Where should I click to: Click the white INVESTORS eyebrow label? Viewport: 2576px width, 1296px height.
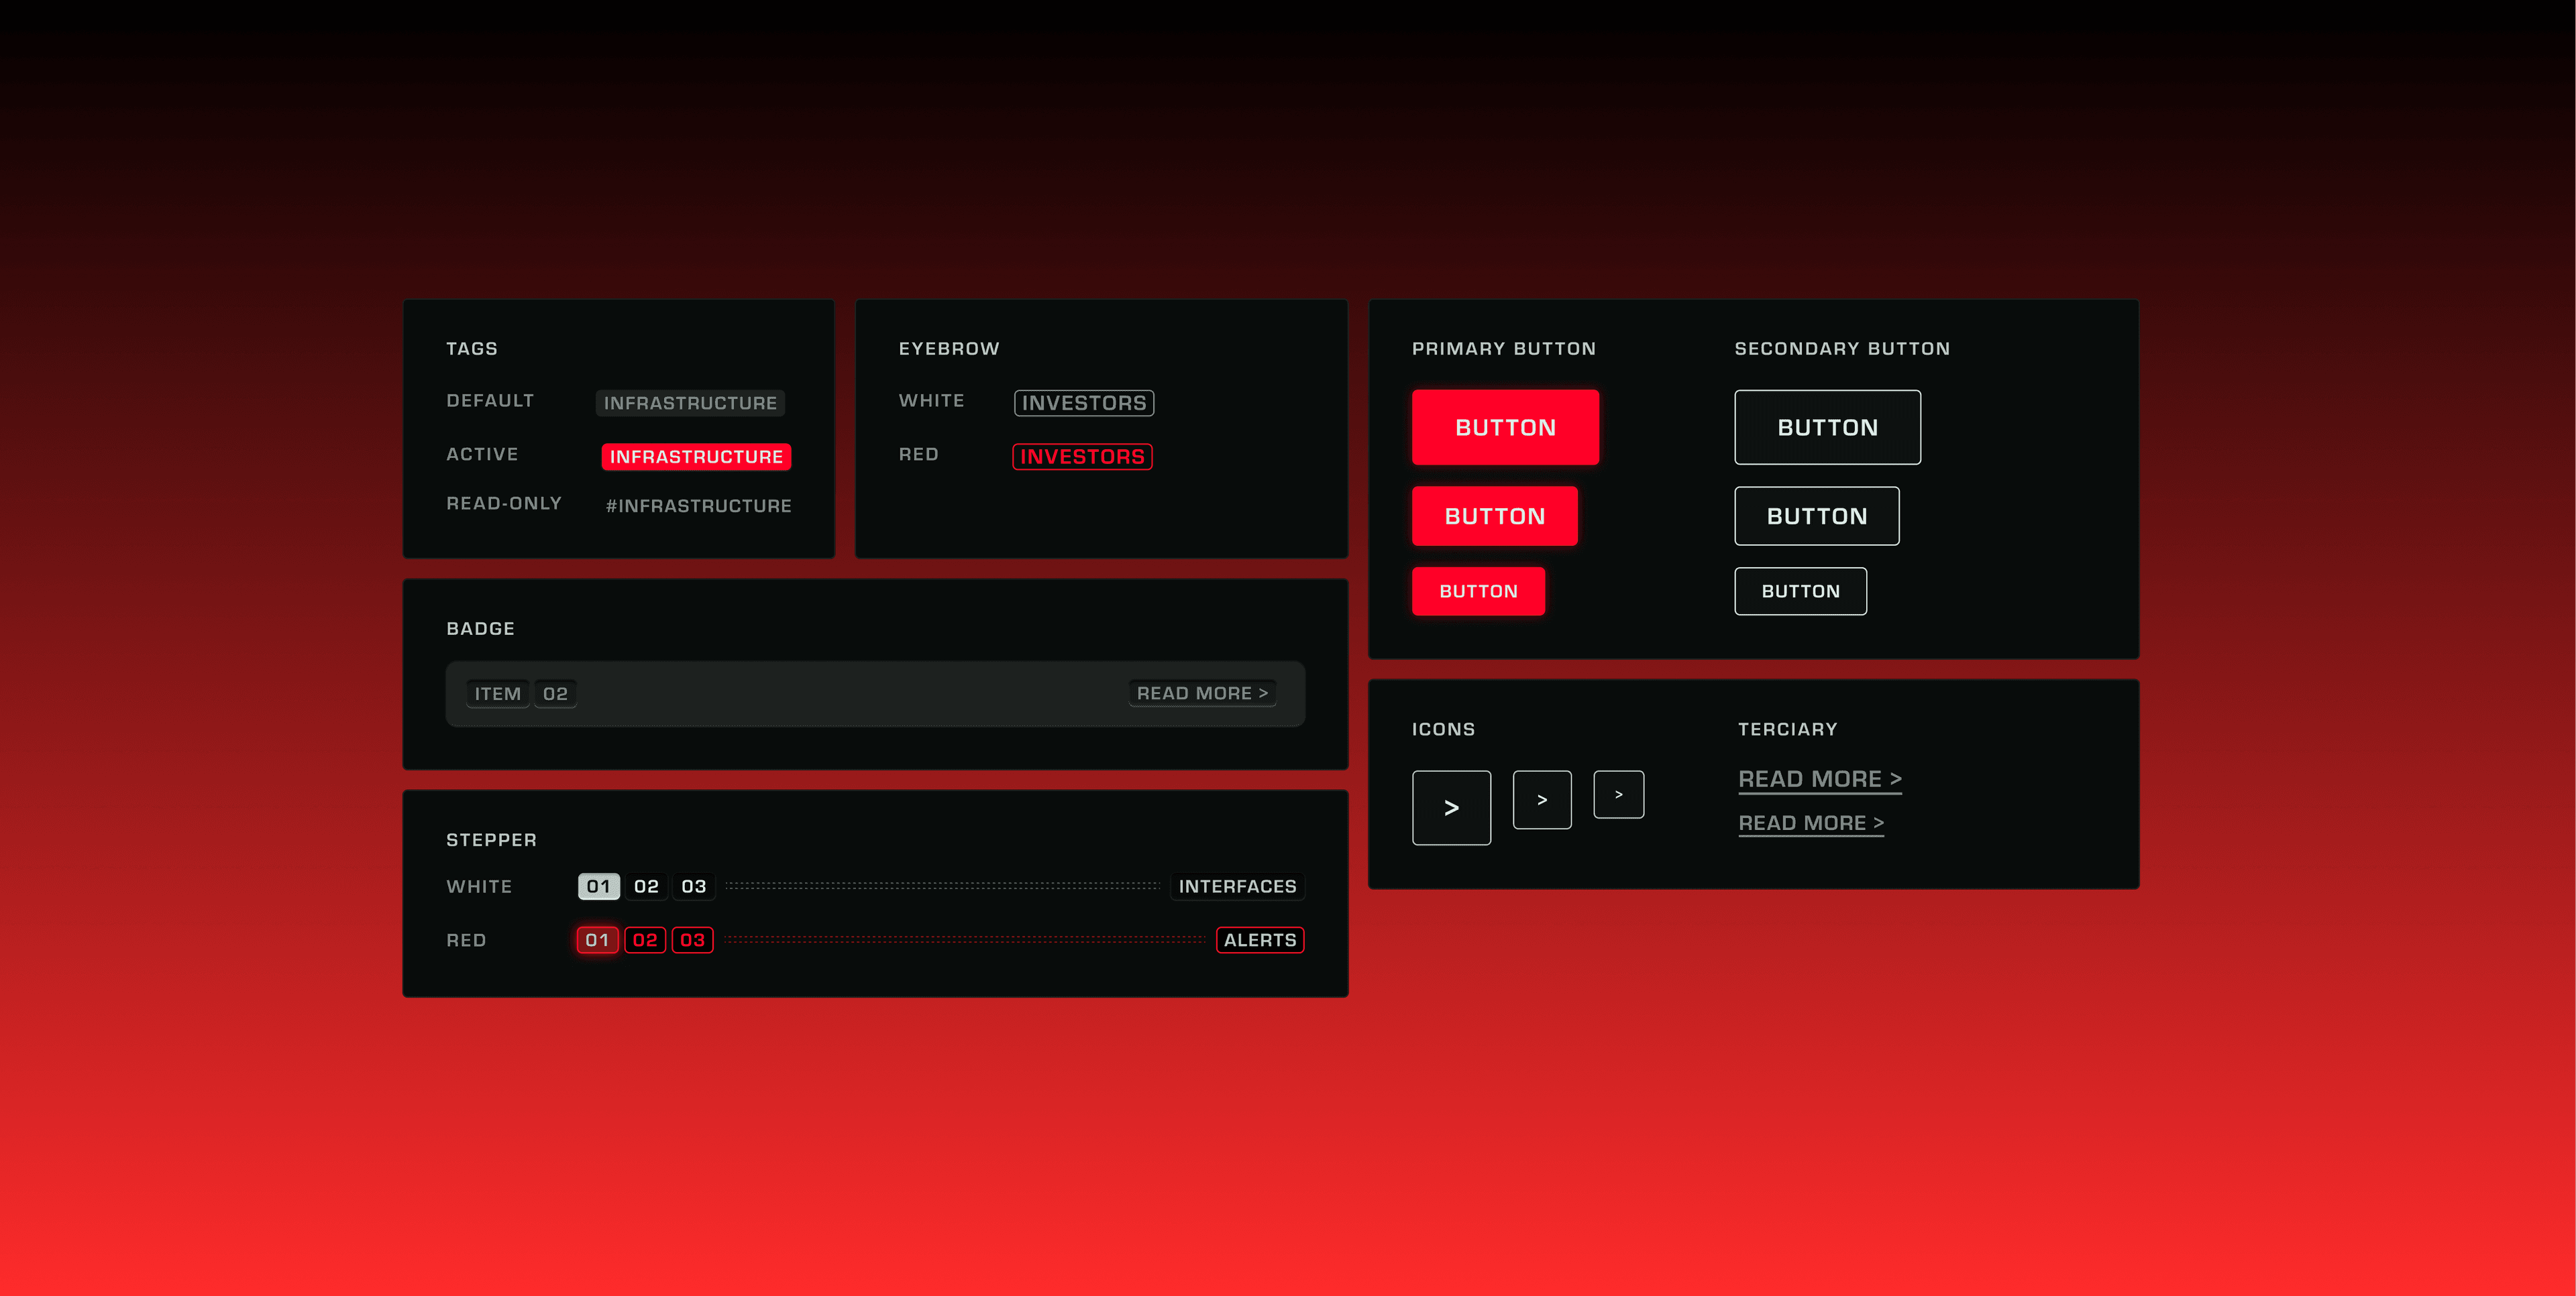(x=1084, y=403)
